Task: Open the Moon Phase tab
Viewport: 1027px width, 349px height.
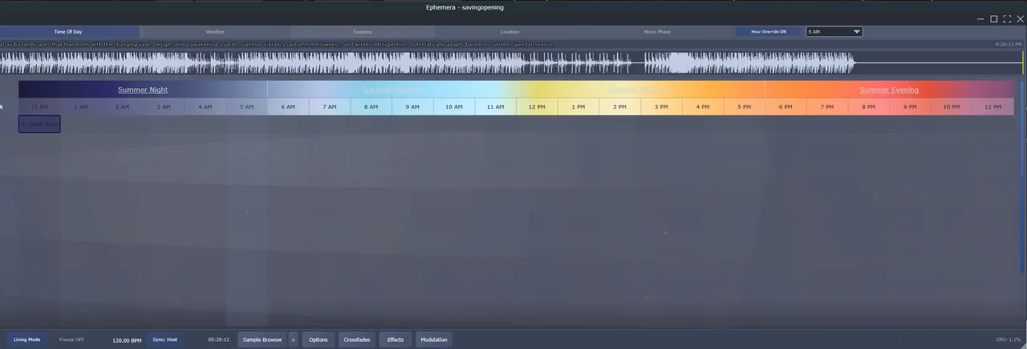Action: (x=657, y=32)
